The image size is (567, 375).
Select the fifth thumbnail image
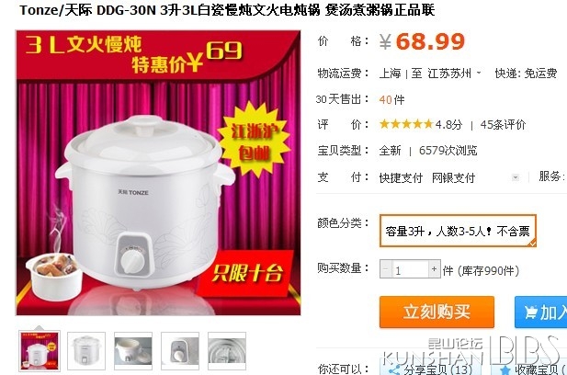(x=227, y=351)
